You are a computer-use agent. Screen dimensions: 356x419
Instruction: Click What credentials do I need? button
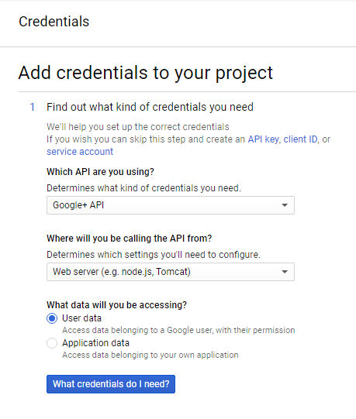111,384
